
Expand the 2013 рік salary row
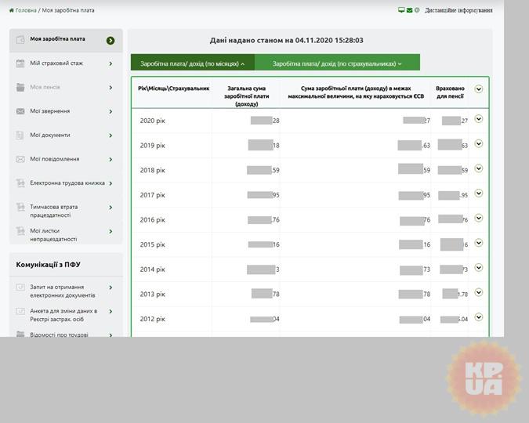tap(478, 292)
